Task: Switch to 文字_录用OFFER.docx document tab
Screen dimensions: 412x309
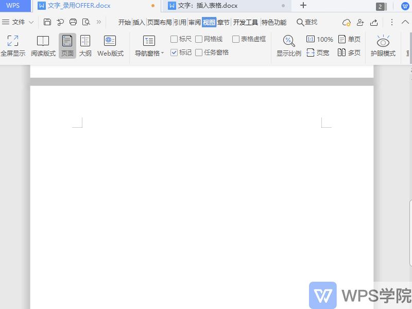Action: point(96,6)
